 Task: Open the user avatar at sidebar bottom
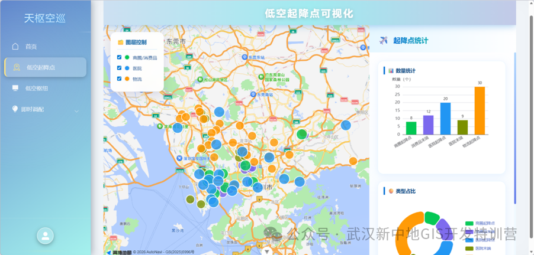pyautogui.click(x=46, y=236)
